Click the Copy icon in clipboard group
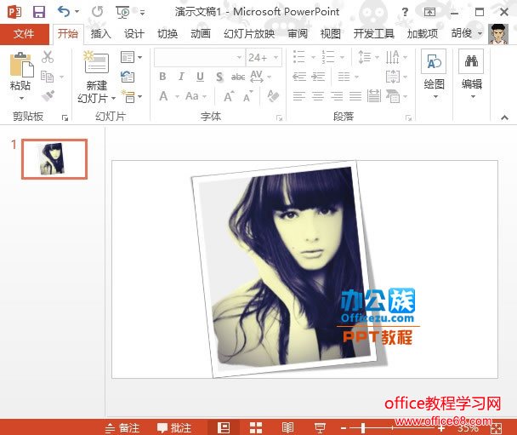The height and width of the screenshot is (435, 517). click(47, 77)
